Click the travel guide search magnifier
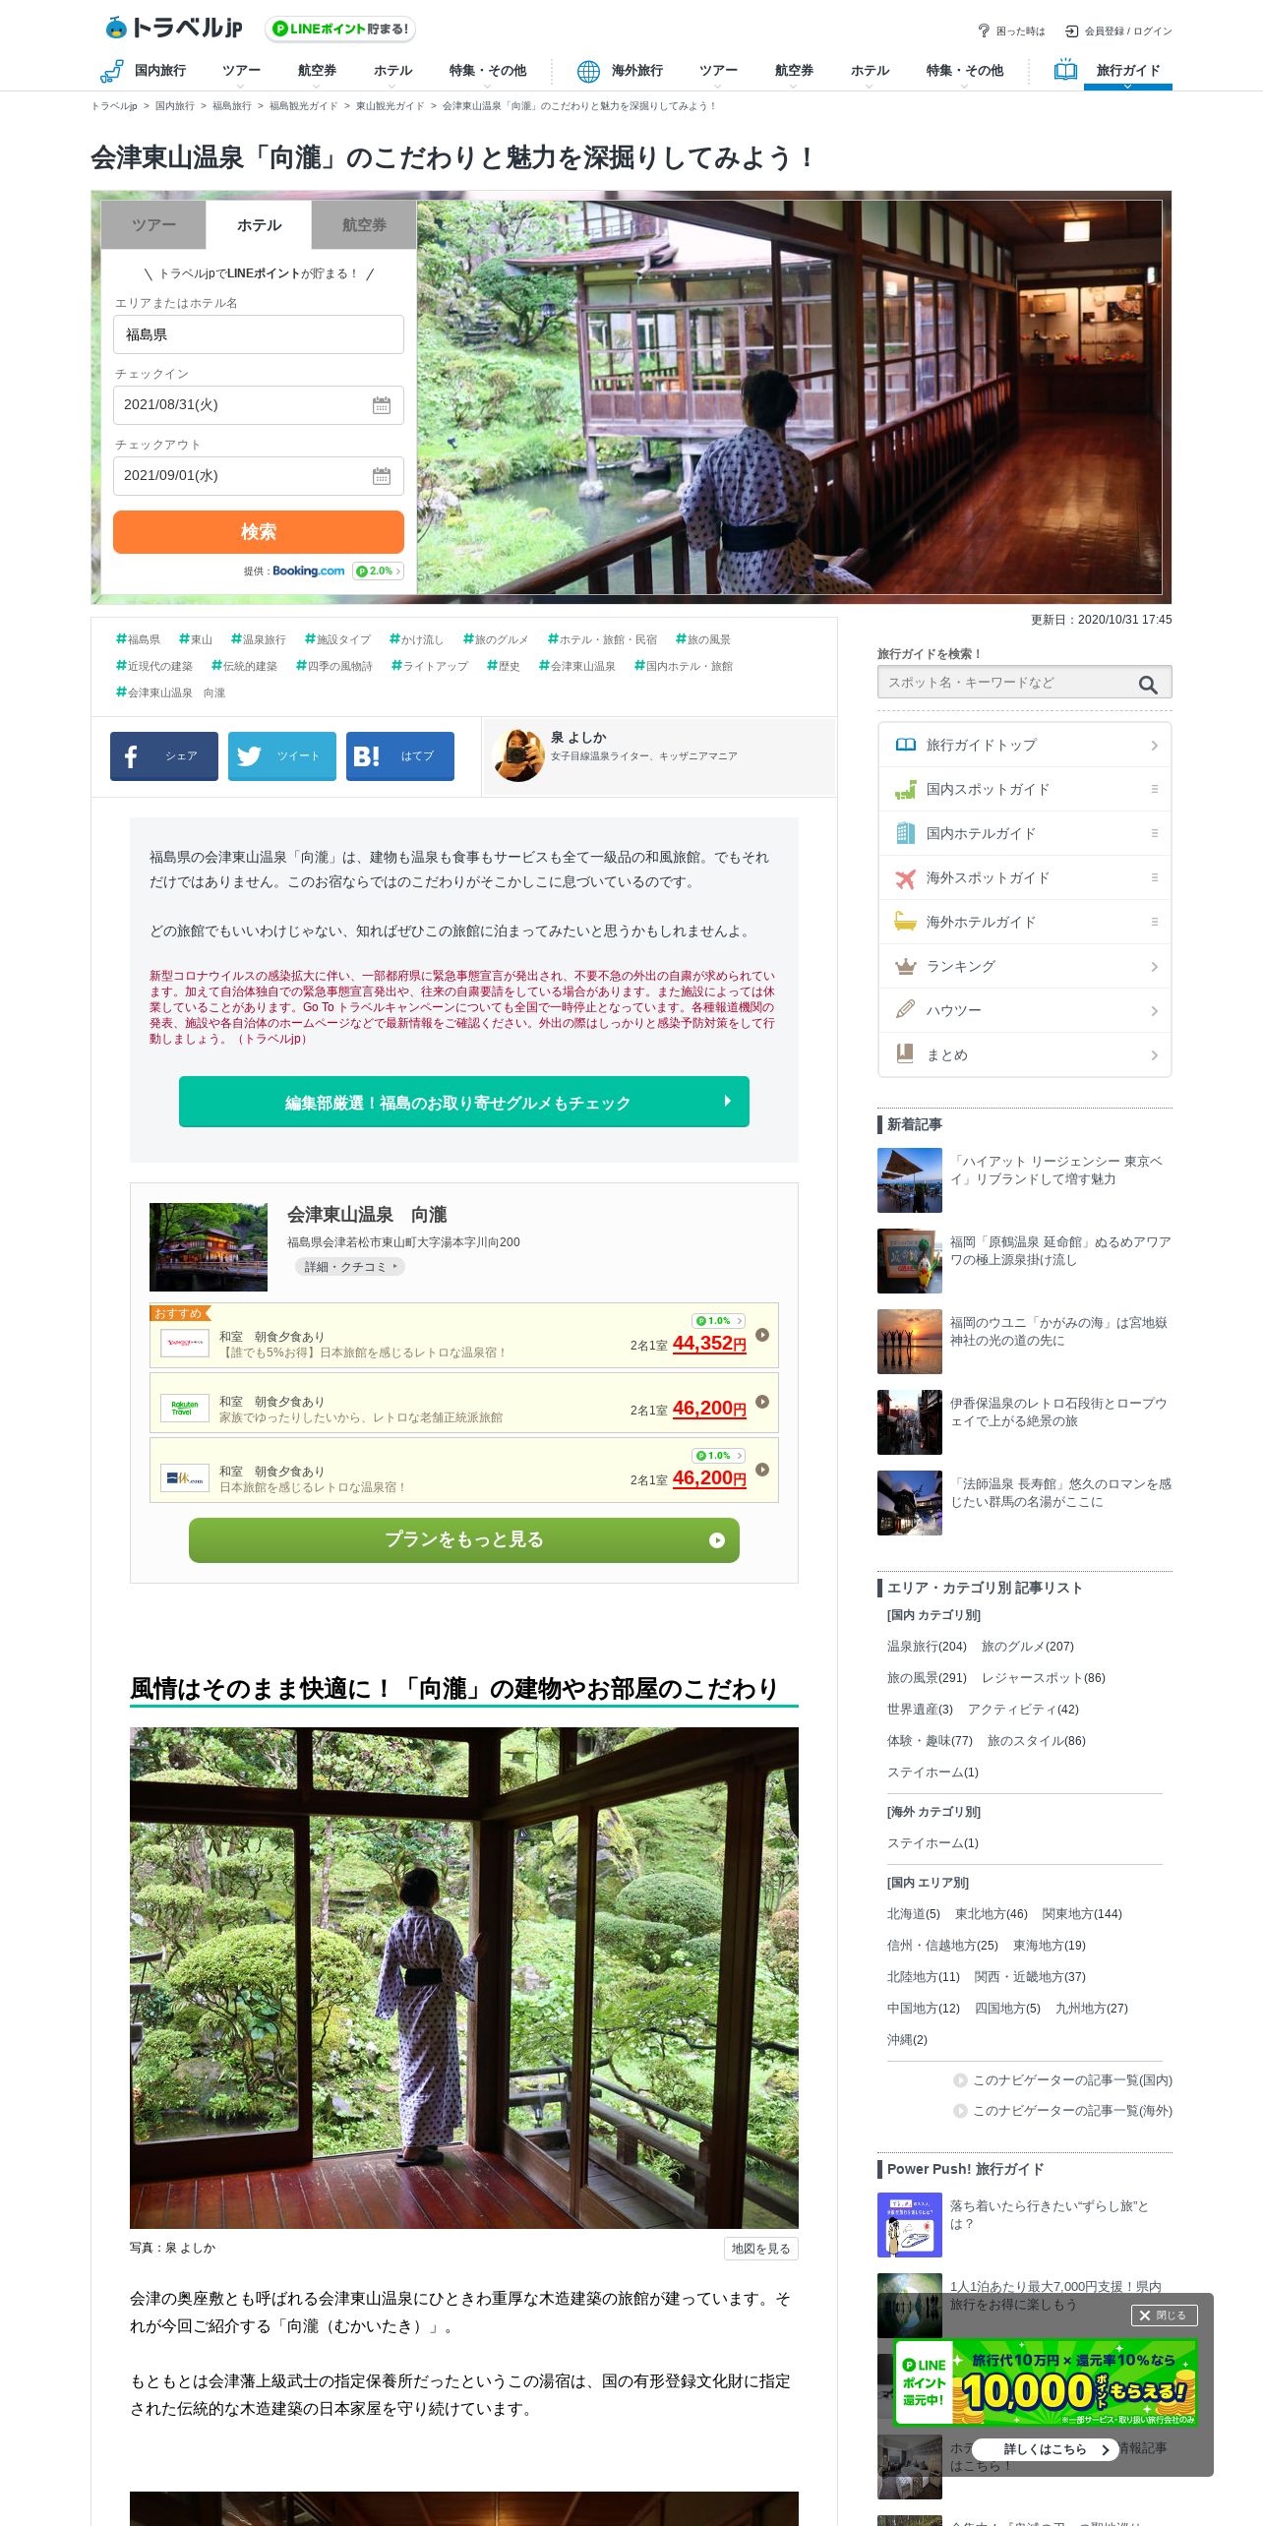The width and height of the screenshot is (1263, 2526). pyautogui.click(x=1148, y=685)
